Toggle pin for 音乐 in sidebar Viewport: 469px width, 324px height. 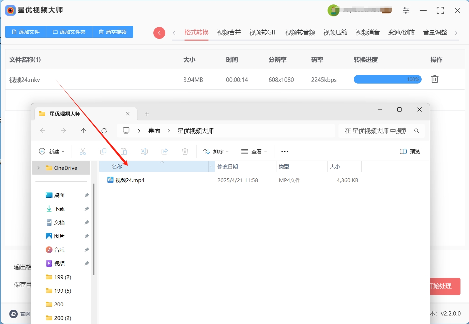87,250
